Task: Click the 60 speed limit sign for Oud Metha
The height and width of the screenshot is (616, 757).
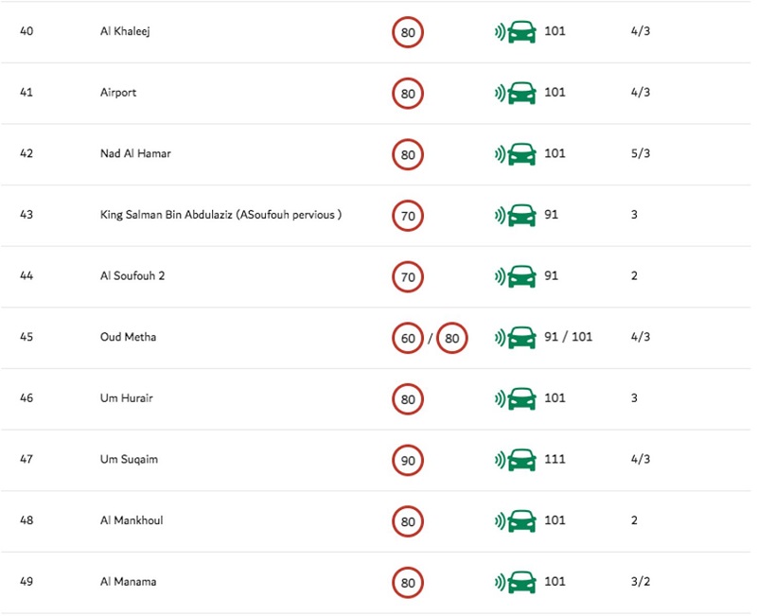Action: click(x=408, y=338)
